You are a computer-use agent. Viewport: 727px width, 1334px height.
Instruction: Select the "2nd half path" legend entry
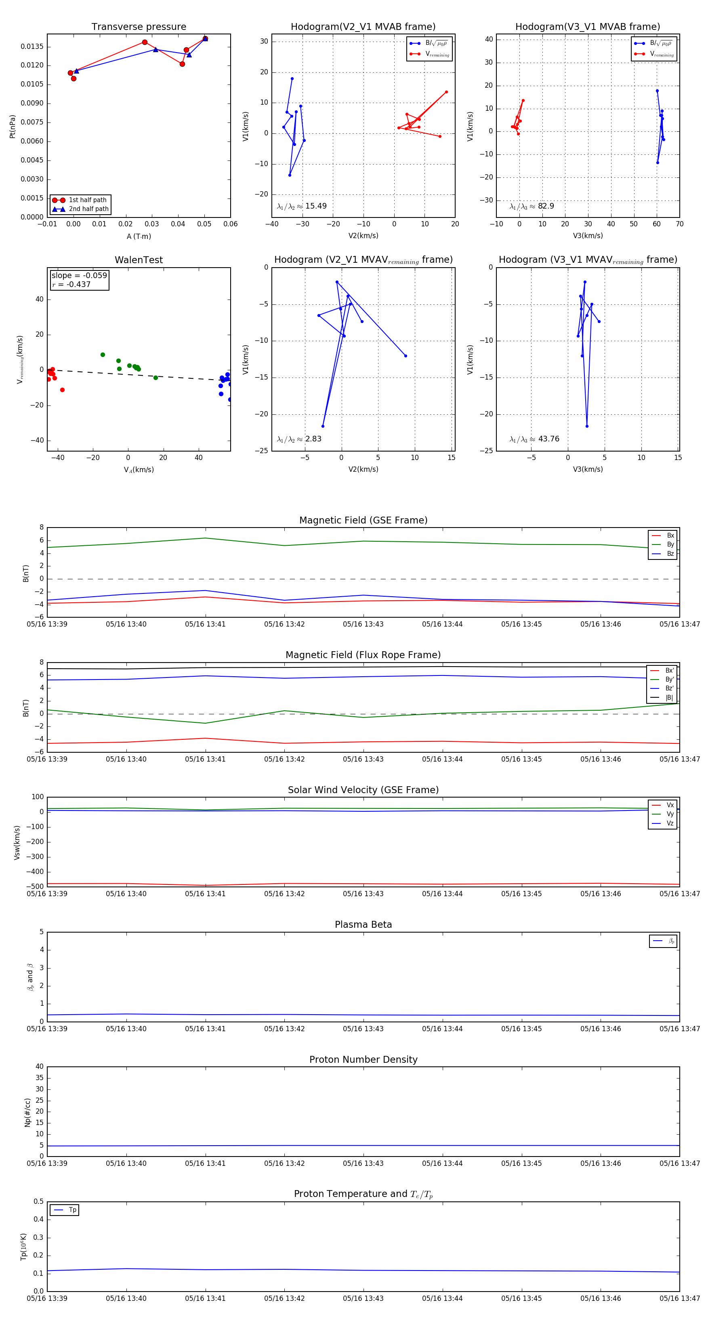[x=80, y=209]
